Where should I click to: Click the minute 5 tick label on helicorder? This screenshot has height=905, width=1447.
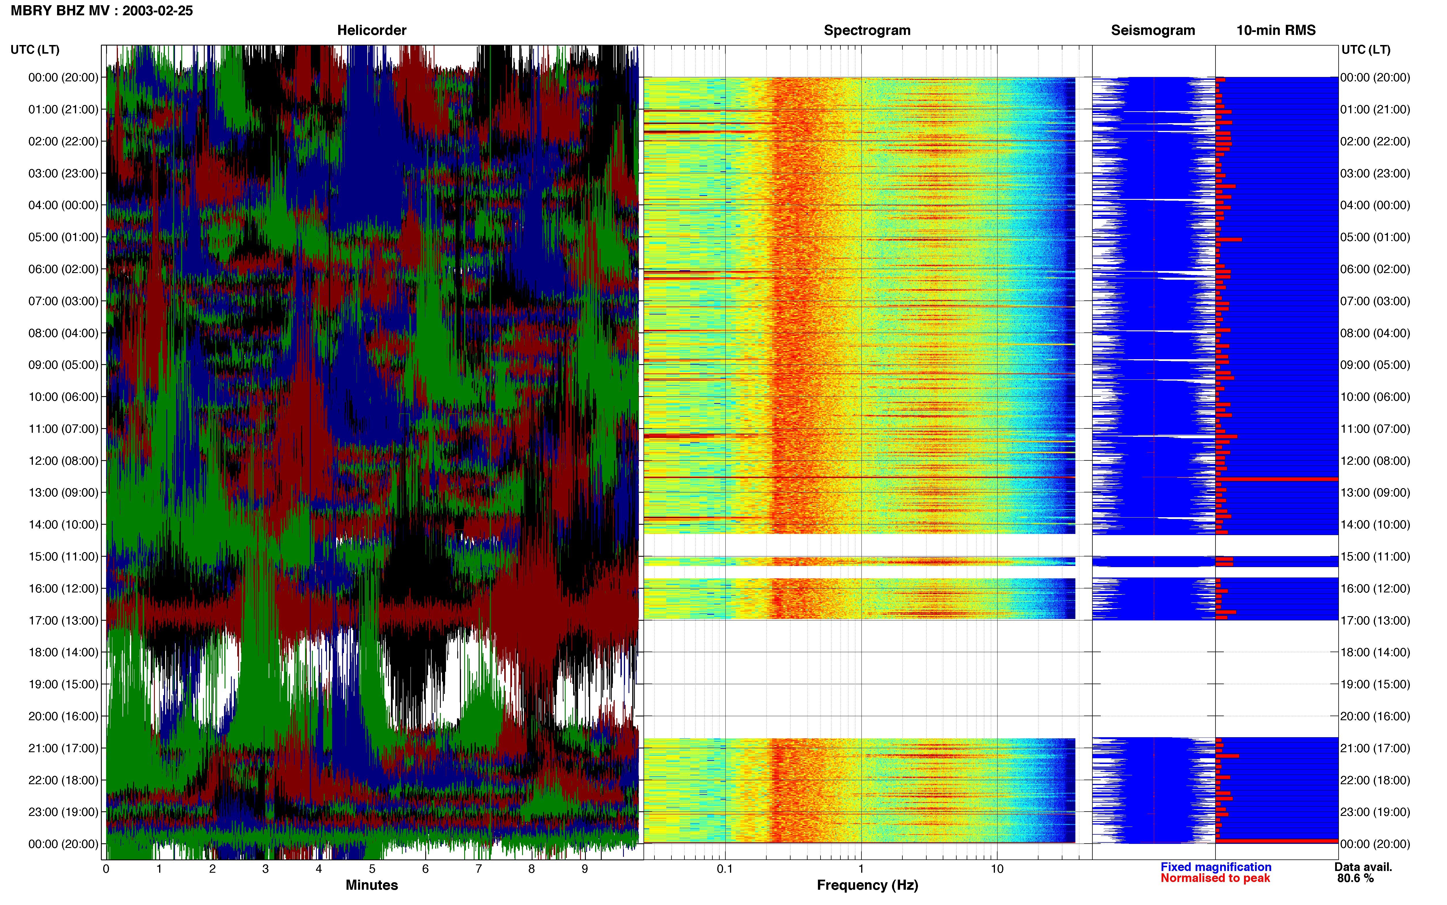(372, 868)
